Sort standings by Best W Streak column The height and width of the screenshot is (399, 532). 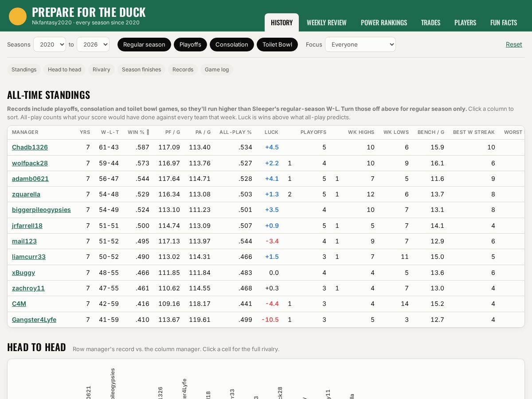click(x=474, y=132)
